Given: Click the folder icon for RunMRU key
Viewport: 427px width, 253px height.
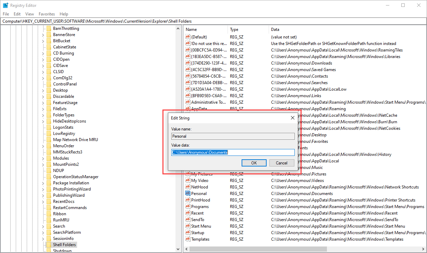Looking at the screenshot, I should 49,220.
